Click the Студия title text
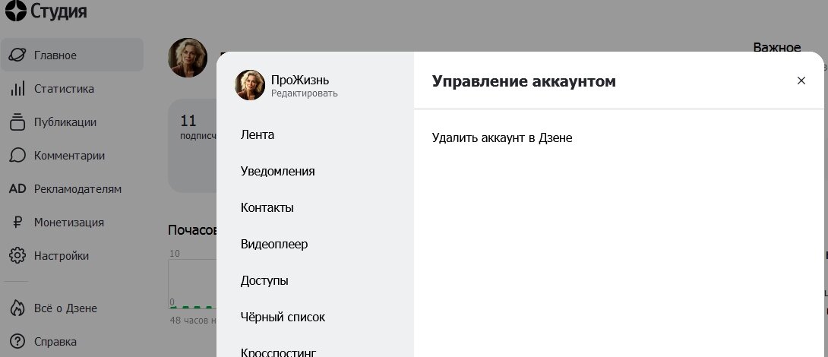The width and height of the screenshot is (828, 357). (x=58, y=11)
